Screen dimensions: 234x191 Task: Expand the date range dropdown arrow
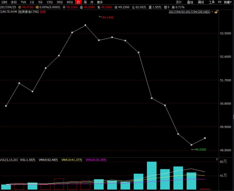pos(212,12)
